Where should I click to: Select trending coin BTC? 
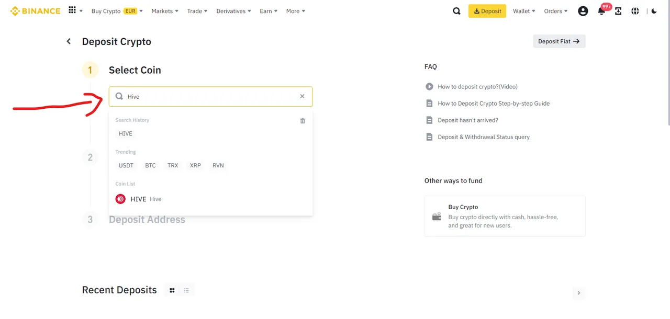[150, 166]
